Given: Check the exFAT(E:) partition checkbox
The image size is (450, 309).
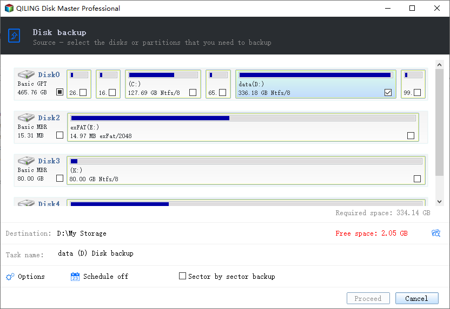Looking at the screenshot, I should point(411,135).
